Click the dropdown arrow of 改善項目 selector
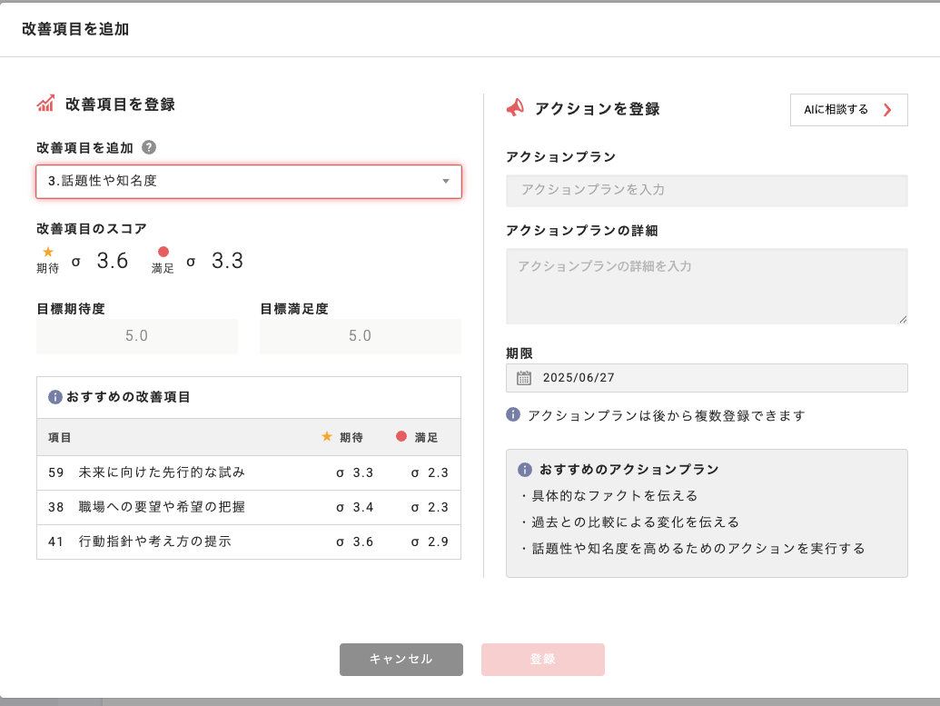940x706 pixels. point(446,182)
